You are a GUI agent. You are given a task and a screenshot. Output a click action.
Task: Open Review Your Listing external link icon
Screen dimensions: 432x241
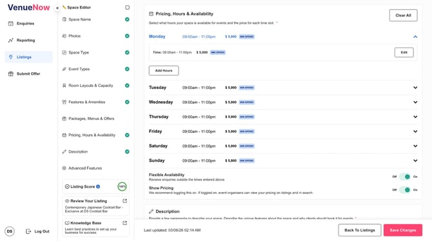(x=125, y=201)
